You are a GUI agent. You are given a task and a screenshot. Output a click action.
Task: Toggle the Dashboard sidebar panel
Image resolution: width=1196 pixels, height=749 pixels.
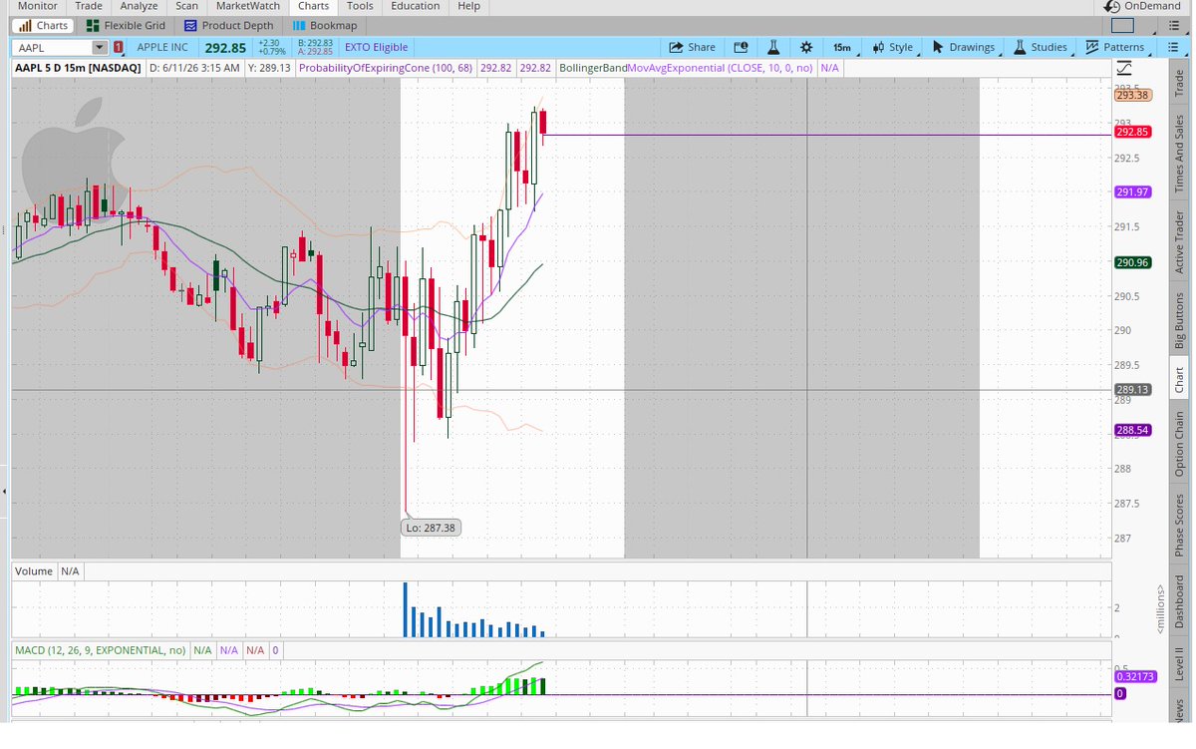[1180, 600]
